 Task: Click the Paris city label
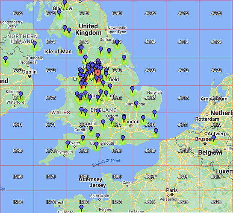(x=172, y=190)
